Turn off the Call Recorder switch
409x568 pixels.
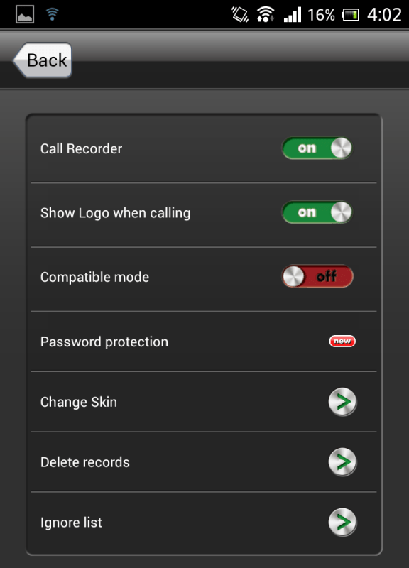317,148
